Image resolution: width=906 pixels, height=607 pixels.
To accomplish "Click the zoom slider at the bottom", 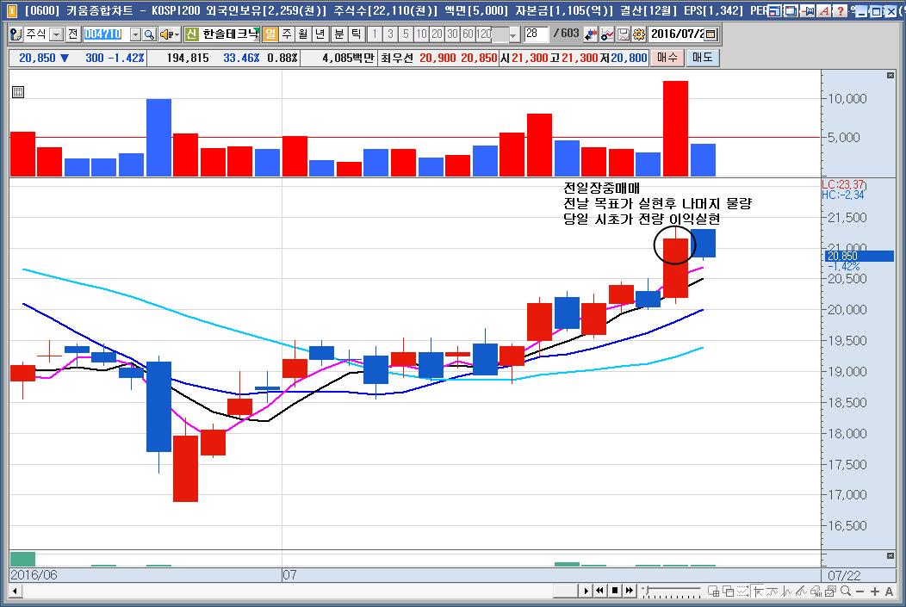I will (672, 591).
